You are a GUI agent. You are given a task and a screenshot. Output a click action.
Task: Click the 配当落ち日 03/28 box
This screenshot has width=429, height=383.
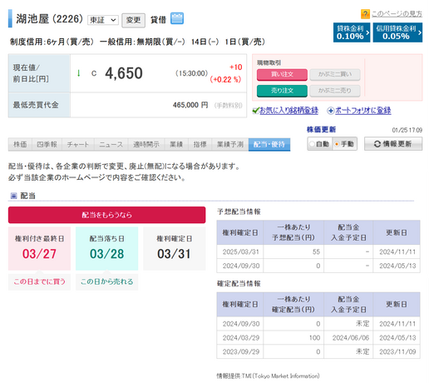click(x=106, y=248)
